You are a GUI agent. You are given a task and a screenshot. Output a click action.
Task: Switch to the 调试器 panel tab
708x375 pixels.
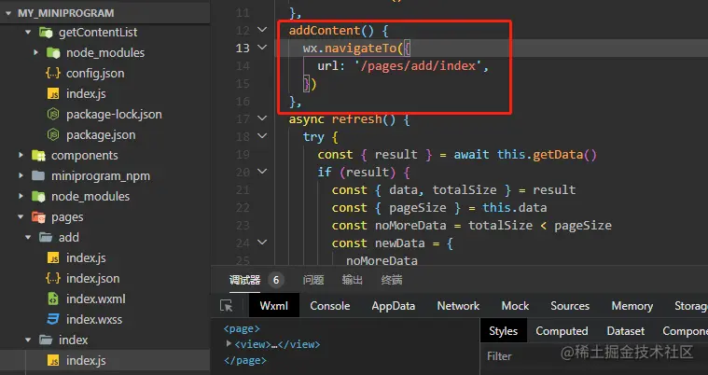[244, 280]
